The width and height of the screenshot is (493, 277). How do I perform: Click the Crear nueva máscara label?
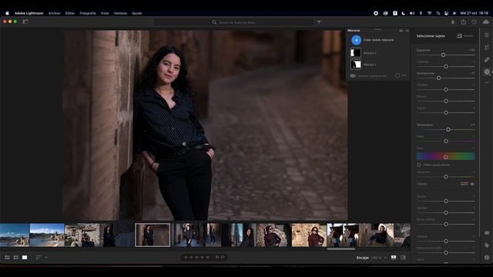[378, 40]
